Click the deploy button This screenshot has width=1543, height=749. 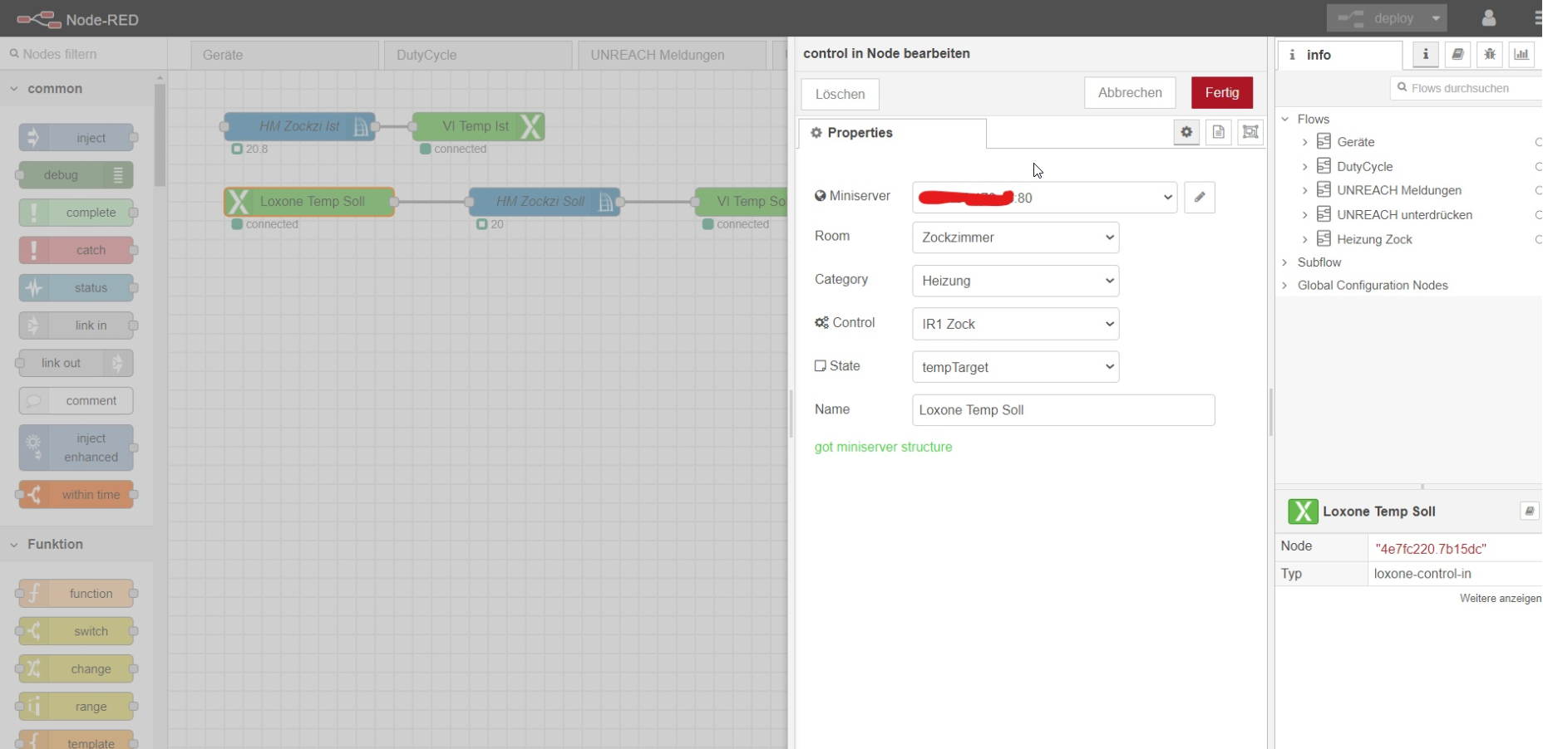pyautogui.click(x=1377, y=18)
